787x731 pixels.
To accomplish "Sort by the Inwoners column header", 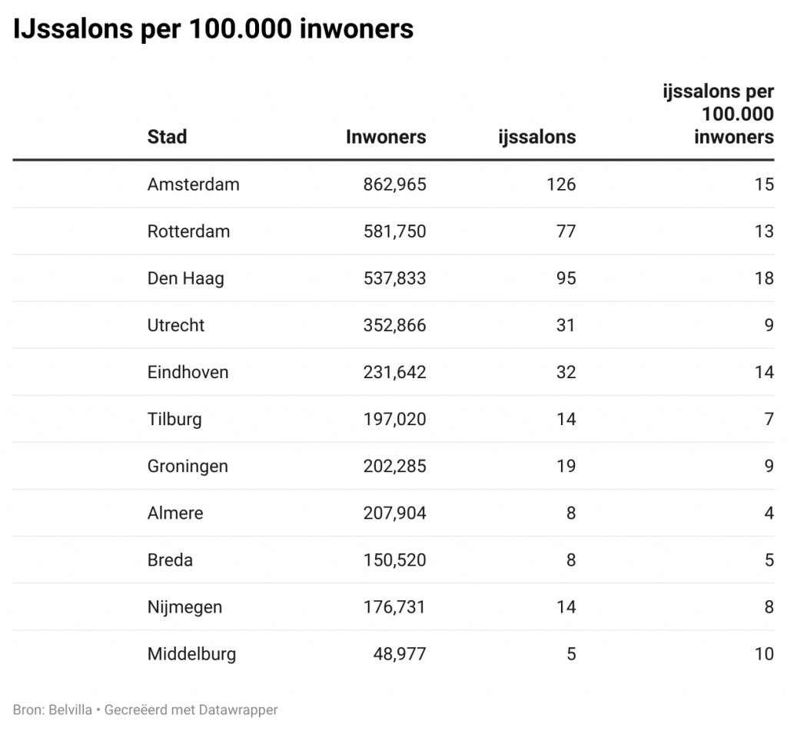I will [x=386, y=137].
